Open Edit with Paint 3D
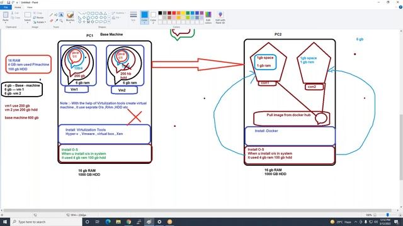Viewport: 403px width, 226px height. 220,18
